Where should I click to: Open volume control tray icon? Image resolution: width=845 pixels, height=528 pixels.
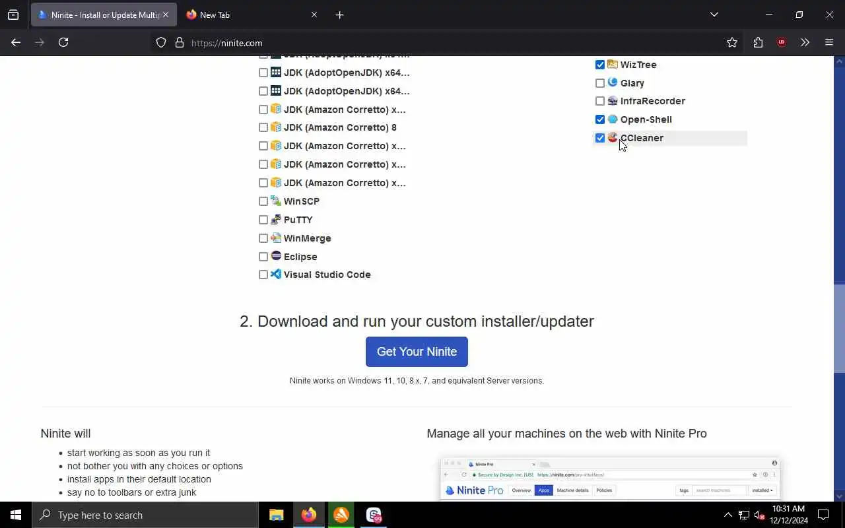coord(760,515)
